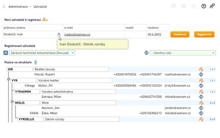Select user Hlaváč, Rupert

pos(45,74)
